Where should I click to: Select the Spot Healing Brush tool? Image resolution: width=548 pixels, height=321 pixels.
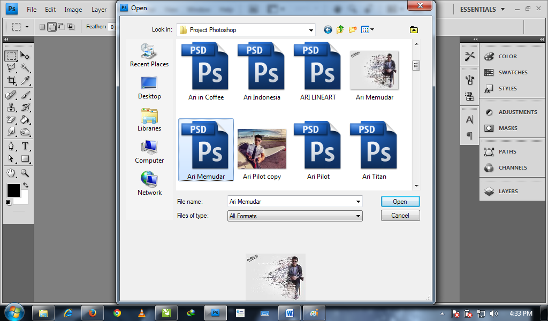point(11,95)
